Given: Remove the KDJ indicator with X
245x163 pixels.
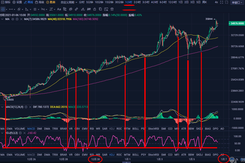Looking at the screenshot, I should click(x=24, y=133).
